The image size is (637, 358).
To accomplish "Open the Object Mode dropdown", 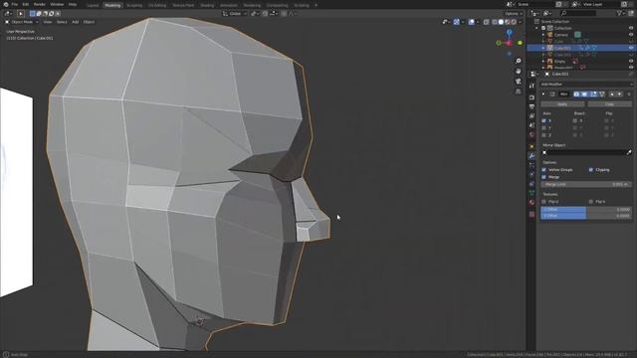I will point(22,22).
